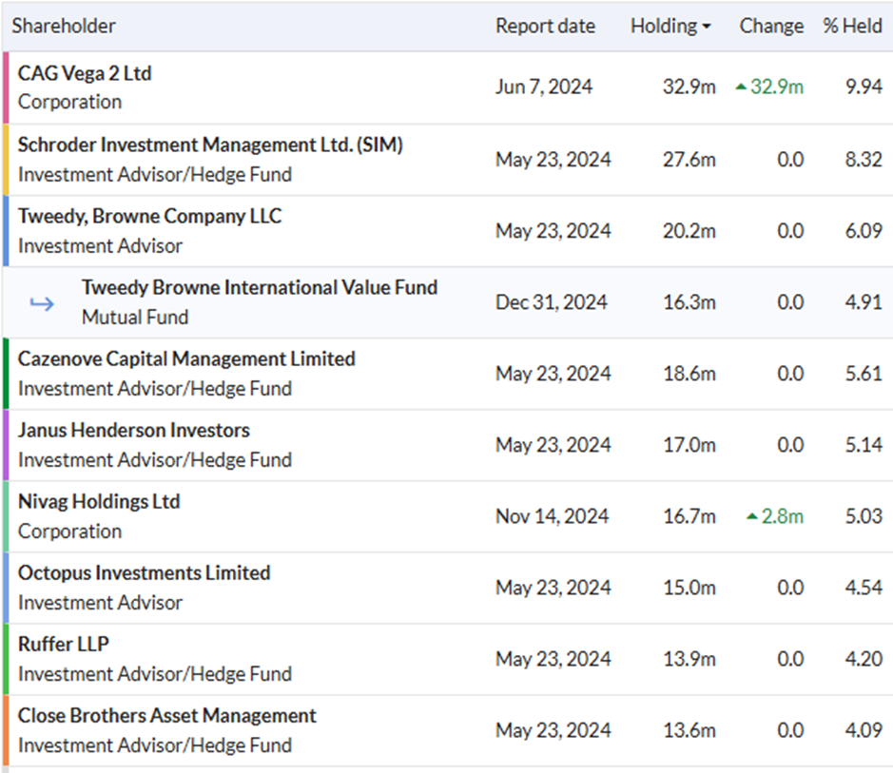Sort by Report date column header
This screenshot has height=773, width=893.
545,27
